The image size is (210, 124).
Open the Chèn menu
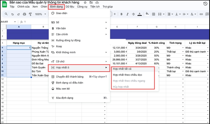(44, 7)
